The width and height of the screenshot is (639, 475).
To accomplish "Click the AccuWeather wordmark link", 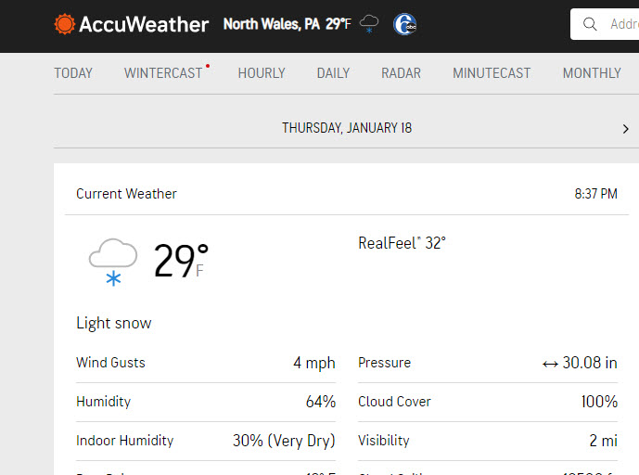I will pos(144,24).
